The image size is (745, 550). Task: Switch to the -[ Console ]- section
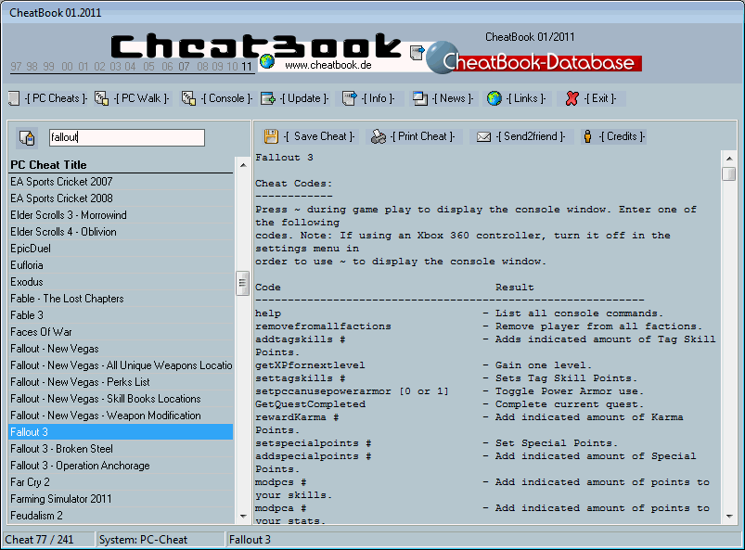coord(226,98)
